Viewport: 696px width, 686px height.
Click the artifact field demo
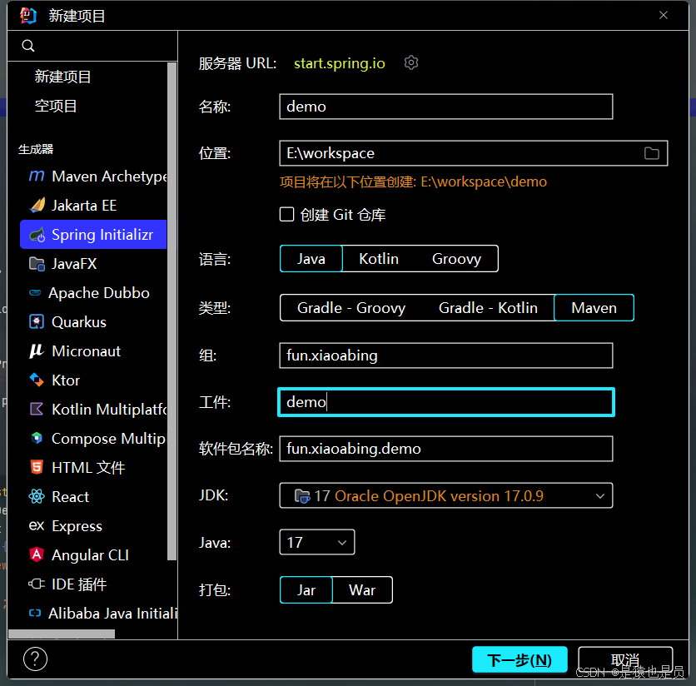[x=446, y=402]
